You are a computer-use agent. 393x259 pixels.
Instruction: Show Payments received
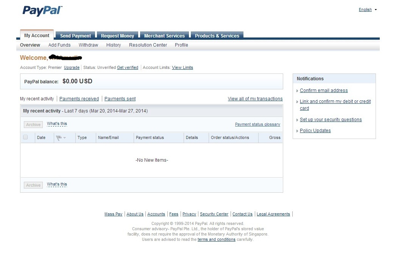[x=79, y=99]
